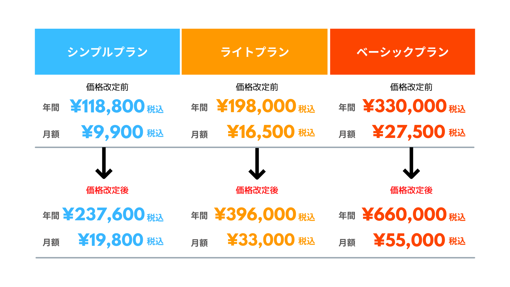Open the red ベーシックプラン header
The height and width of the screenshot is (287, 510).
[x=402, y=52]
